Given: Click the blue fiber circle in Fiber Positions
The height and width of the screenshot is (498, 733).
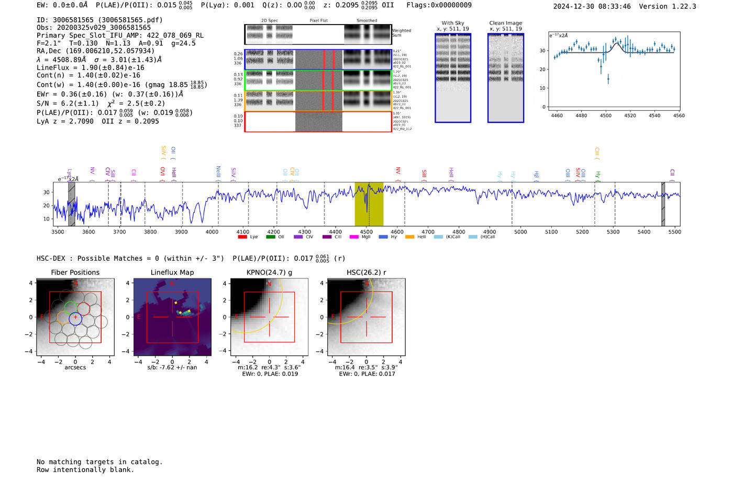Looking at the screenshot, I should click(75, 318).
